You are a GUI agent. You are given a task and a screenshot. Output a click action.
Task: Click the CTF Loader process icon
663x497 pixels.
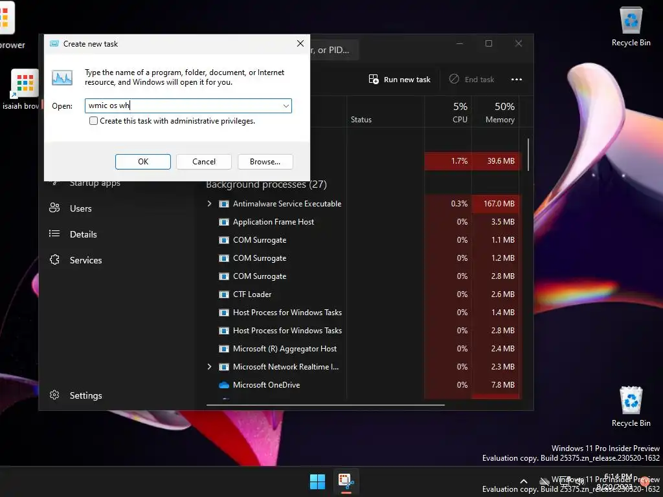pos(223,294)
